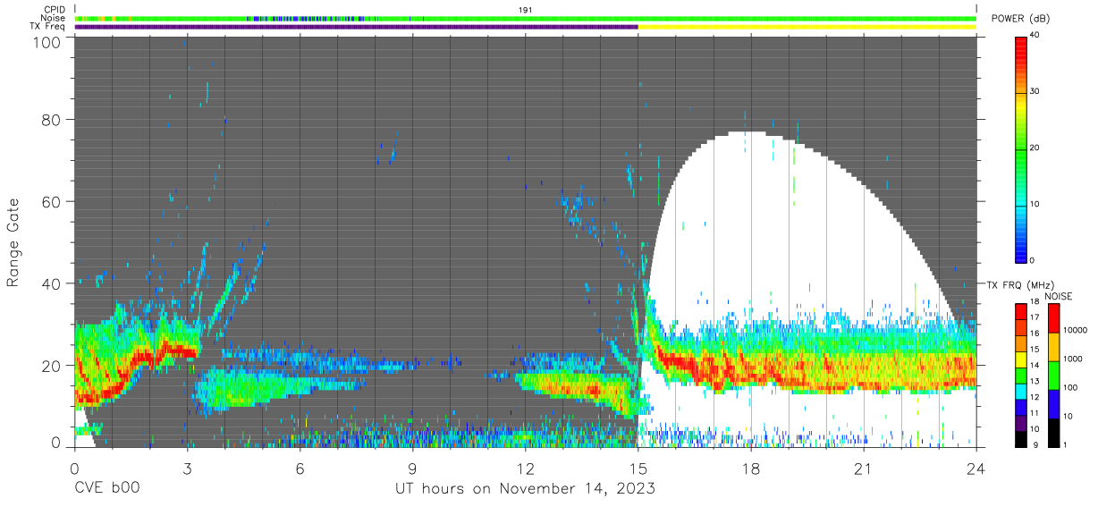The height and width of the screenshot is (507, 1098).
Task: Select the purple 10 MHz TX frequency swatch
Action: (1021, 423)
